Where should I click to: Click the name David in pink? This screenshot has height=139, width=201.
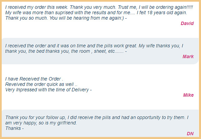click(187, 23)
